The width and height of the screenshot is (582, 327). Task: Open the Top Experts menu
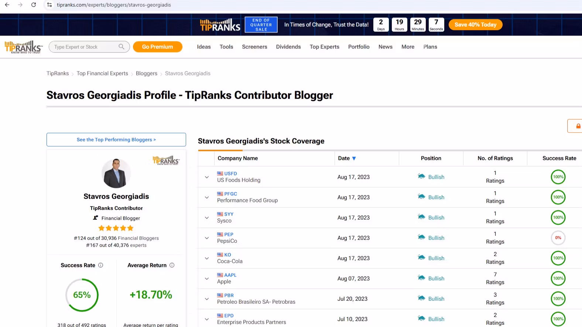[324, 47]
